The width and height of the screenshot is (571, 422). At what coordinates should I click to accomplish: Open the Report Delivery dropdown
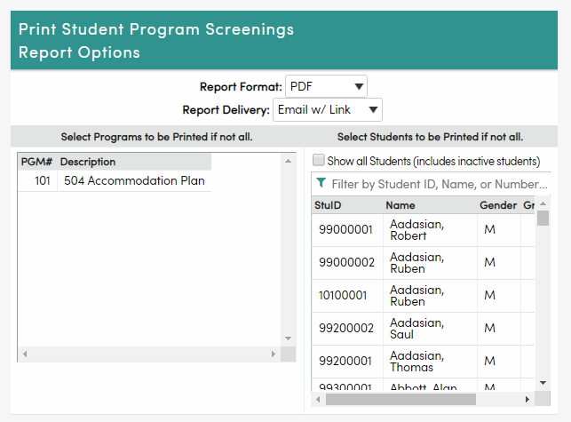point(326,110)
